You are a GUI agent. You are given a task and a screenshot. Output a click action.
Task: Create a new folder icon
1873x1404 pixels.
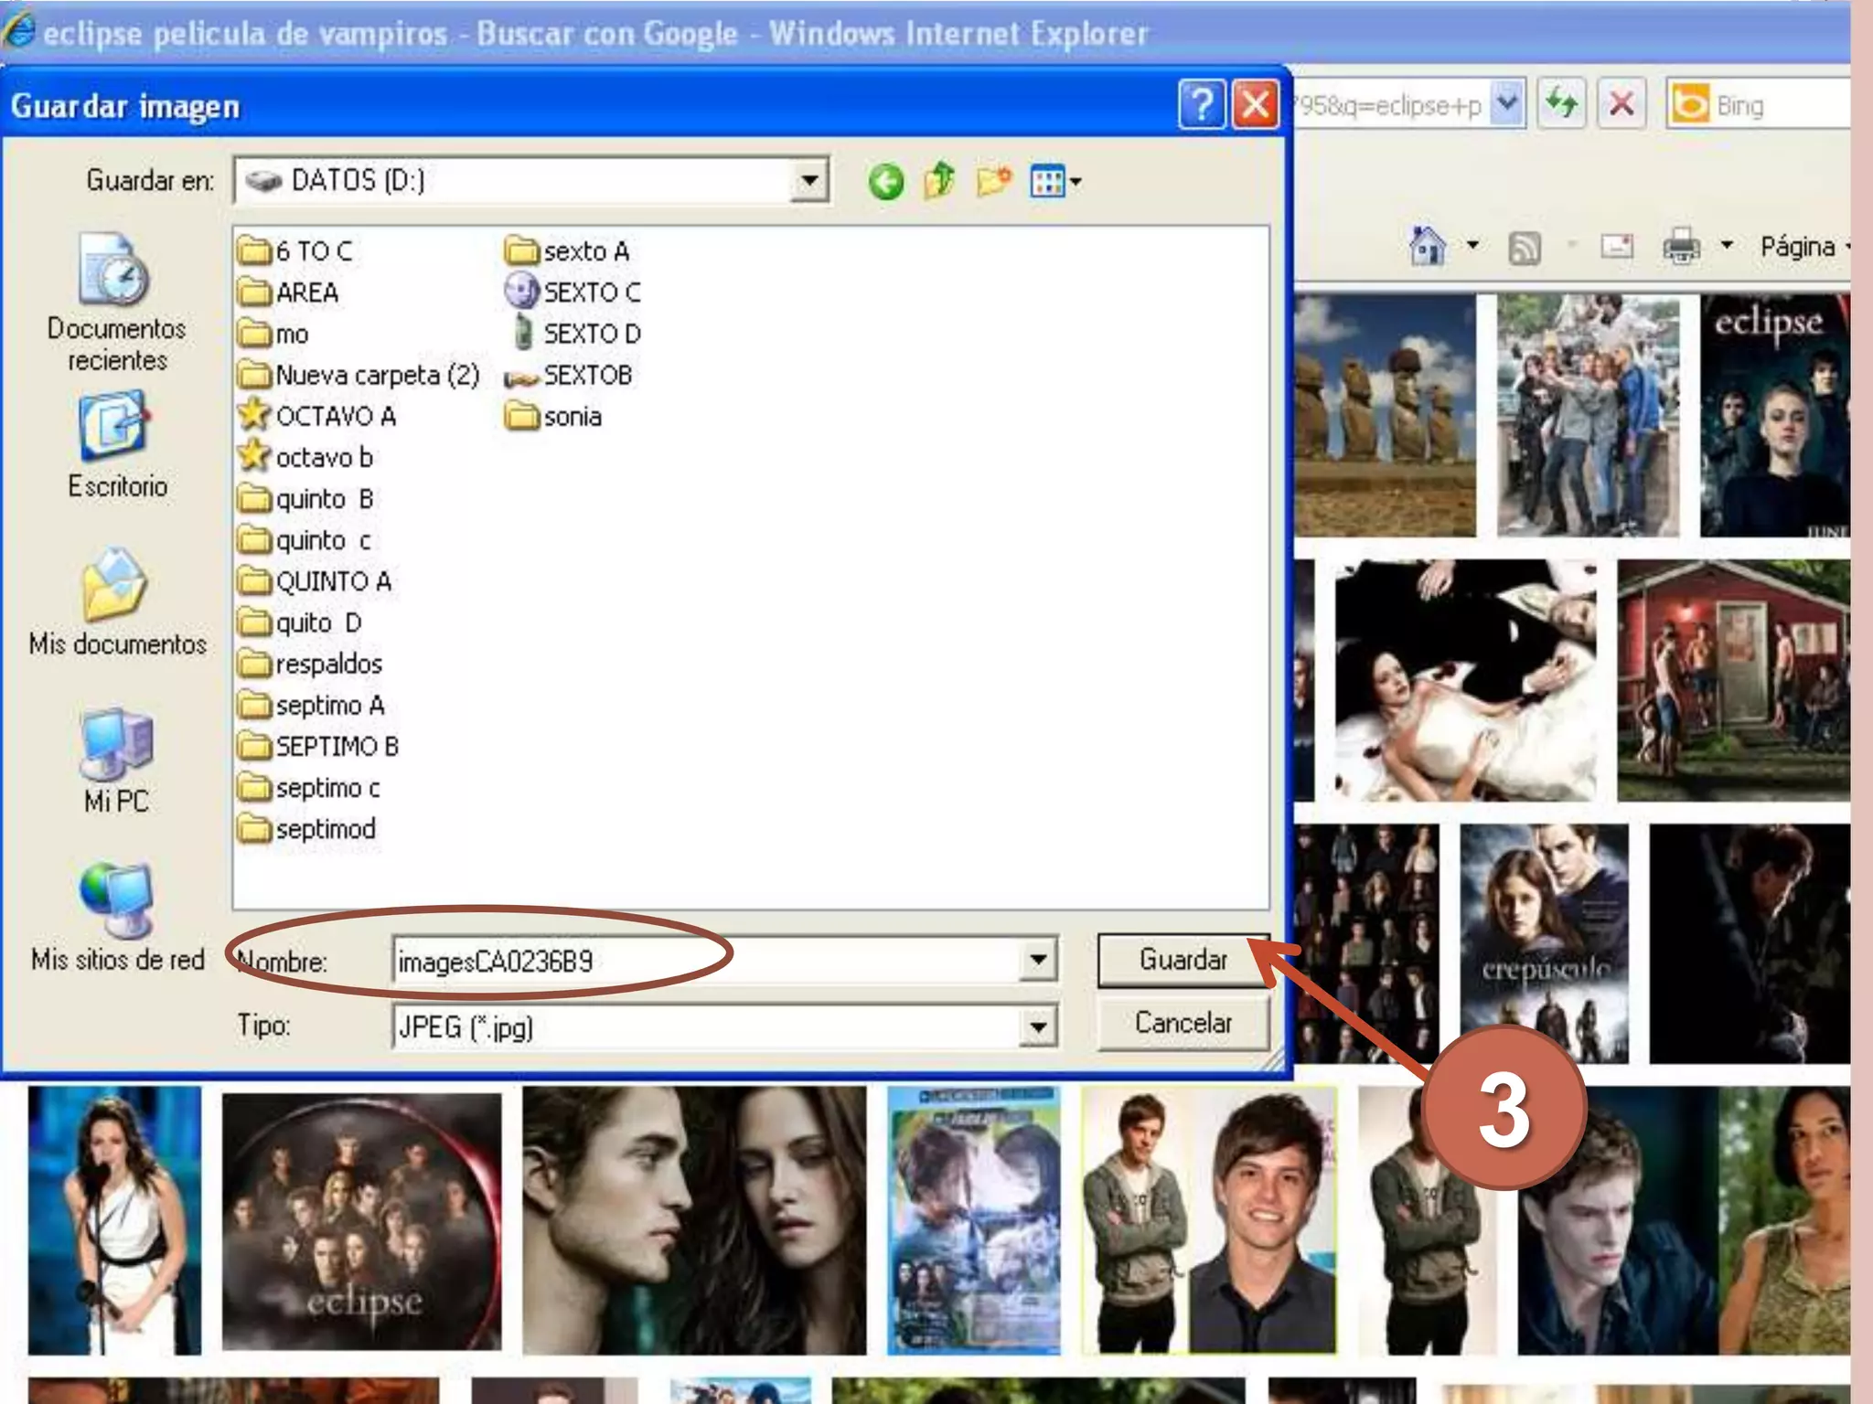tap(993, 181)
